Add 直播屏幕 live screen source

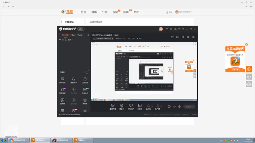coord(113,107)
